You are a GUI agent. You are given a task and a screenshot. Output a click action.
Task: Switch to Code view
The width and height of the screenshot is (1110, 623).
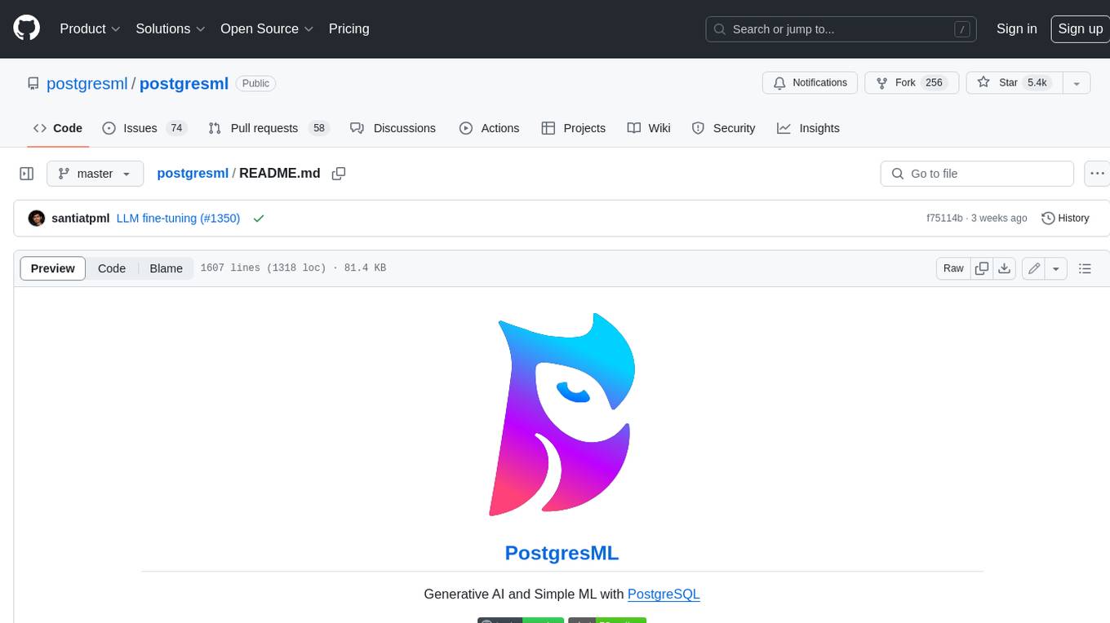coord(112,268)
